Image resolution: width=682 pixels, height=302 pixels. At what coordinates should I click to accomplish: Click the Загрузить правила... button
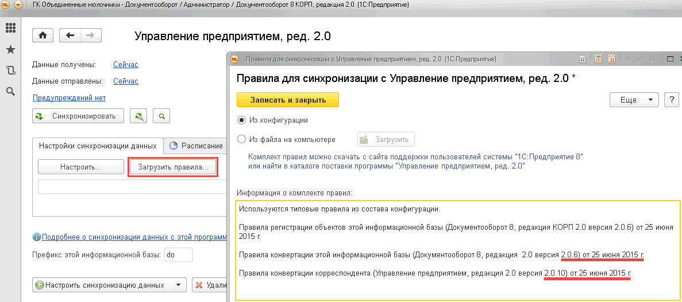(x=173, y=167)
